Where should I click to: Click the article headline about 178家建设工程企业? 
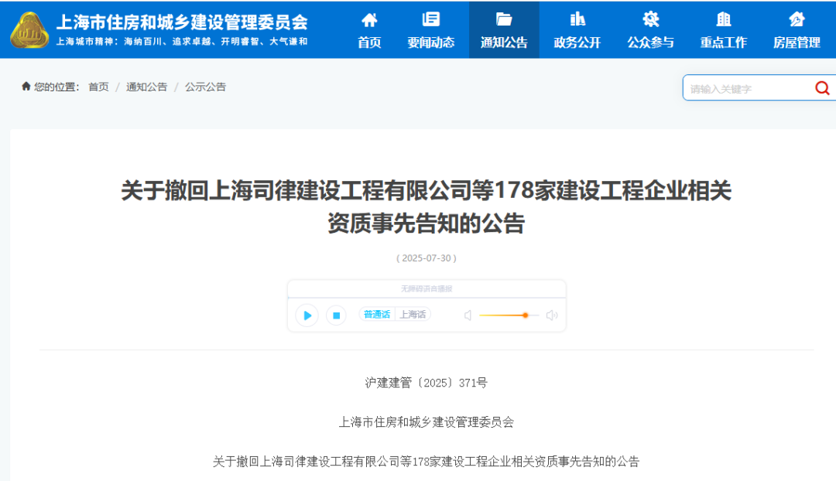(x=427, y=206)
